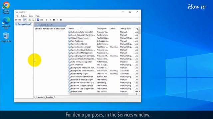Click gear icon of App Readiness service

(x=70, y=41)
